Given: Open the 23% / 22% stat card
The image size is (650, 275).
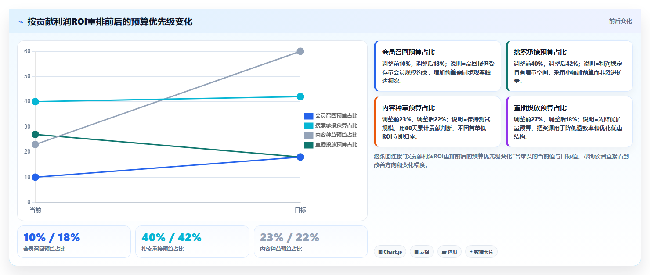Looking at the screenshot, I should pyautogui.click(x=311, y=242).
